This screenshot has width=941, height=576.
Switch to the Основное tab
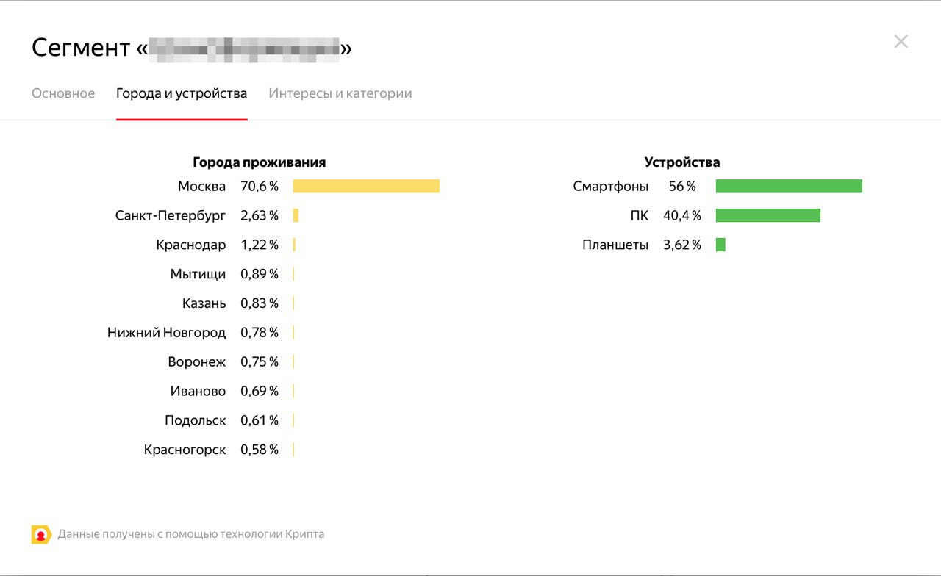pos(63,93)
